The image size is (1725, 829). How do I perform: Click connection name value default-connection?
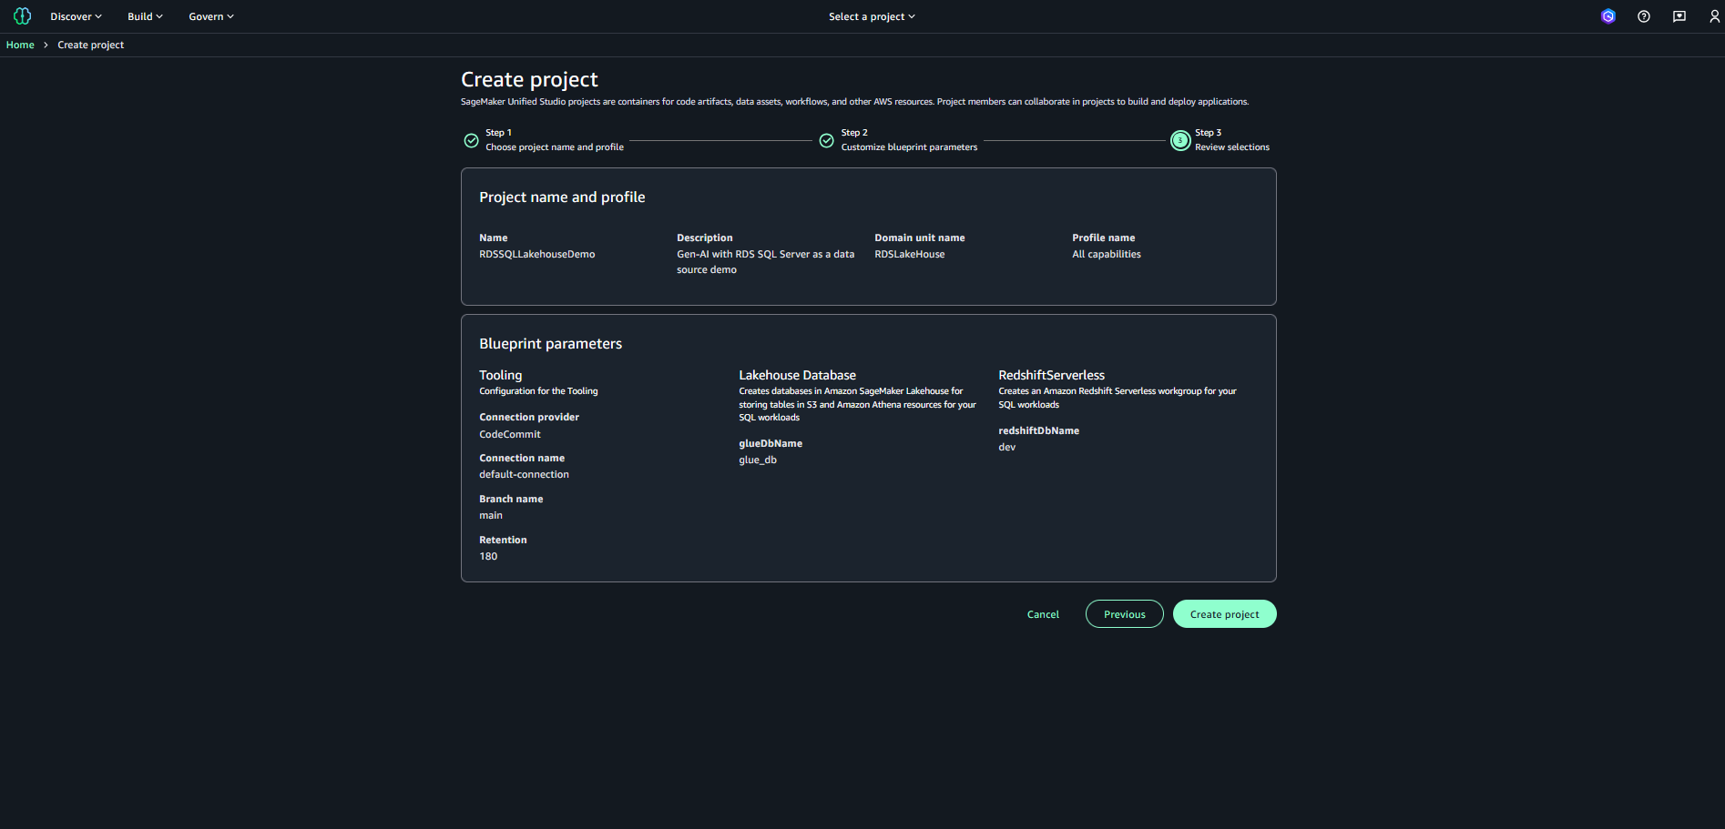coord(525,475)
